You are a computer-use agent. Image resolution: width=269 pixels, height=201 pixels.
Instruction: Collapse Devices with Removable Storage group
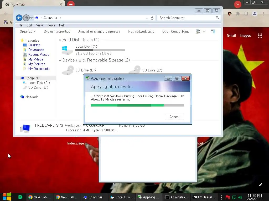click(60, 60)
